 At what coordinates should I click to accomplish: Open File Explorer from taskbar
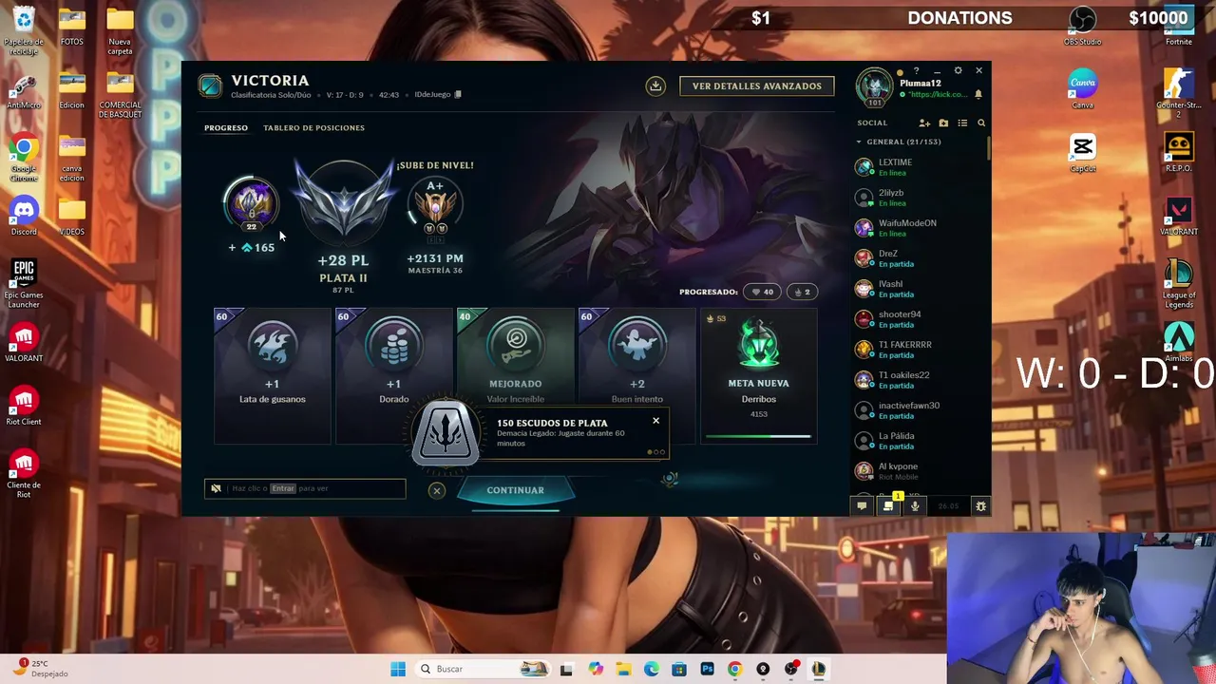pos(624,669)
